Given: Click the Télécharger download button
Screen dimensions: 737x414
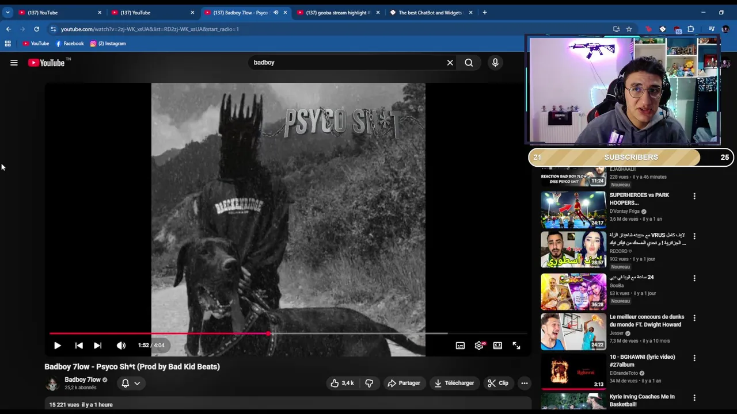Looking at the screenshot, I should coord(454,383).
